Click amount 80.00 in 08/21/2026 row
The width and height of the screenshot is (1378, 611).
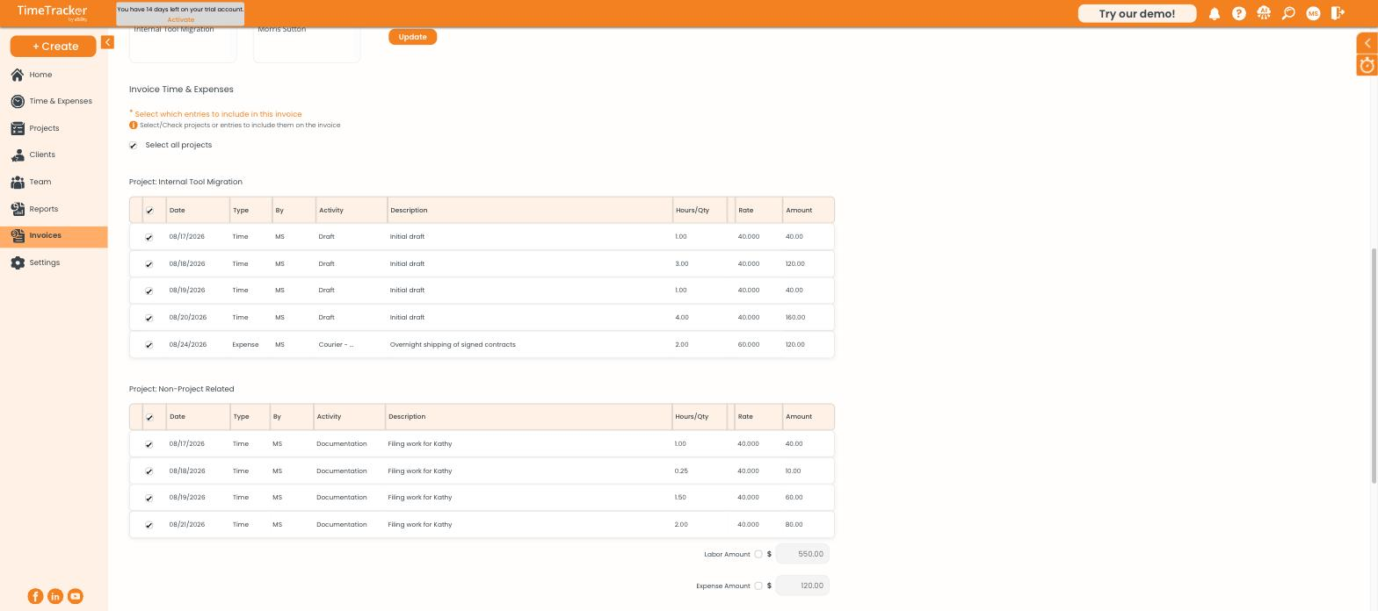coord(794,524)
